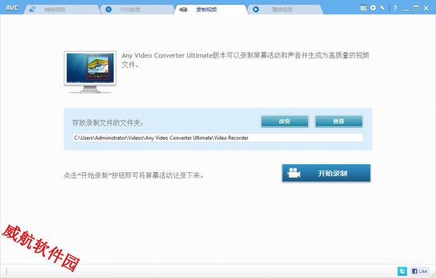
Task: Open settings via the gear icon
Action: (373, 8)
